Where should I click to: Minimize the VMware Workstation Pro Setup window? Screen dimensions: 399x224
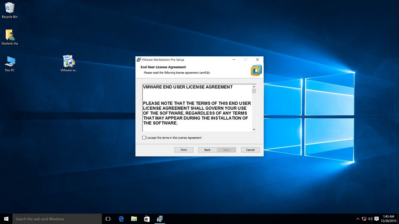(234, 60)
